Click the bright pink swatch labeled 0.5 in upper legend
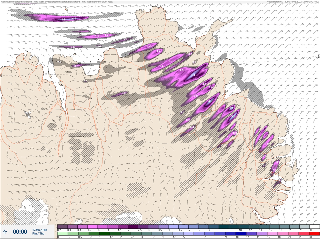This screenshot has height=239, width=320. click(92, 227)
